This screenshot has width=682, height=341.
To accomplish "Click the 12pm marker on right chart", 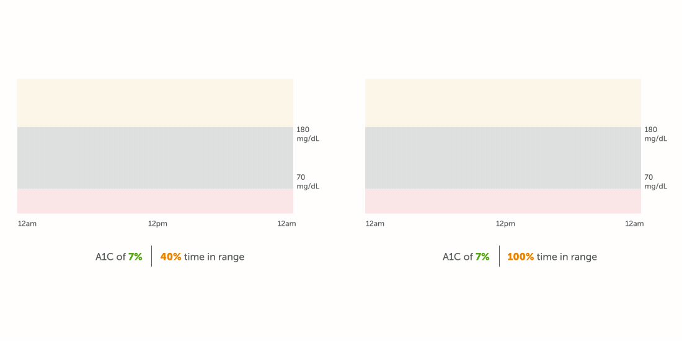I will pyautogui.click(x=505, y=224).
